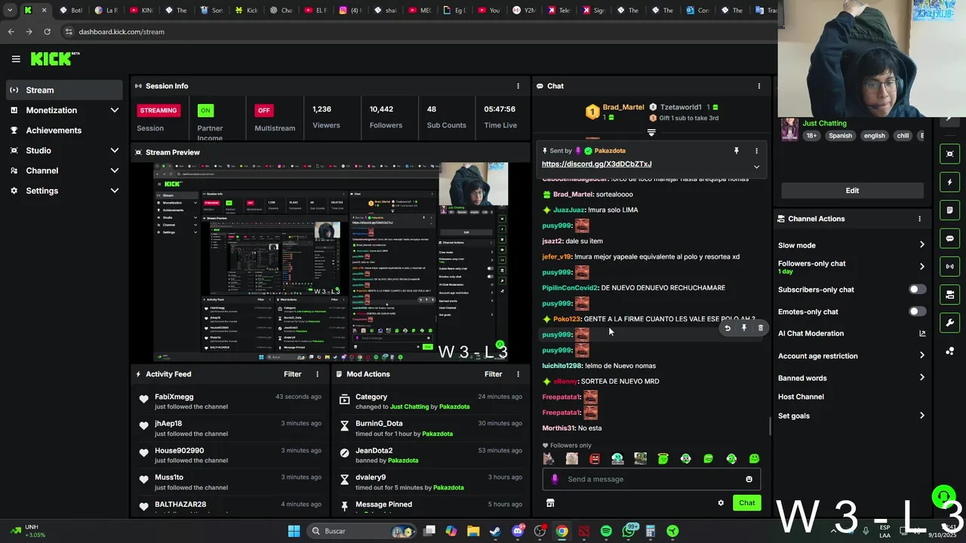The height and width of the screenshot is (543, 966).
Task: Reload the browser page
Action: click(47, 32)
